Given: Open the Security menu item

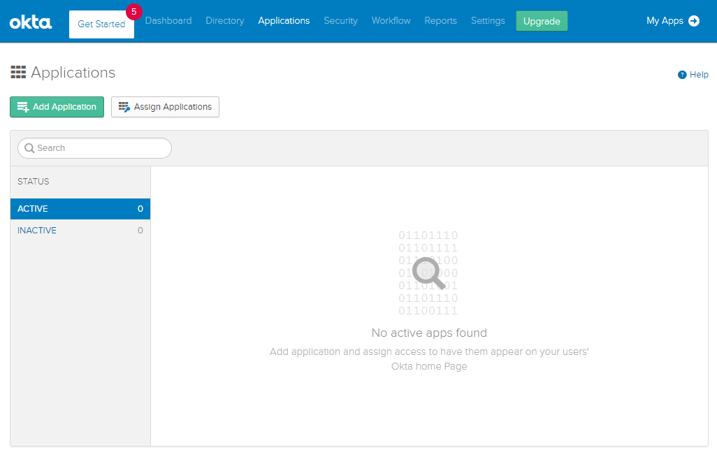Looking at the screenshot, I should click(340, 21).
